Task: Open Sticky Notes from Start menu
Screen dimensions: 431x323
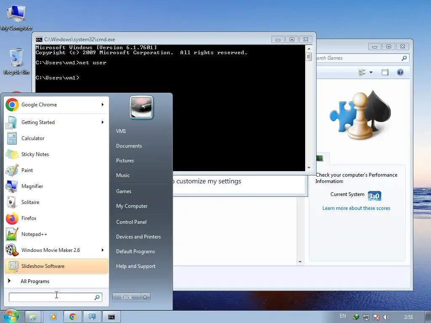Action: (56, 154)
